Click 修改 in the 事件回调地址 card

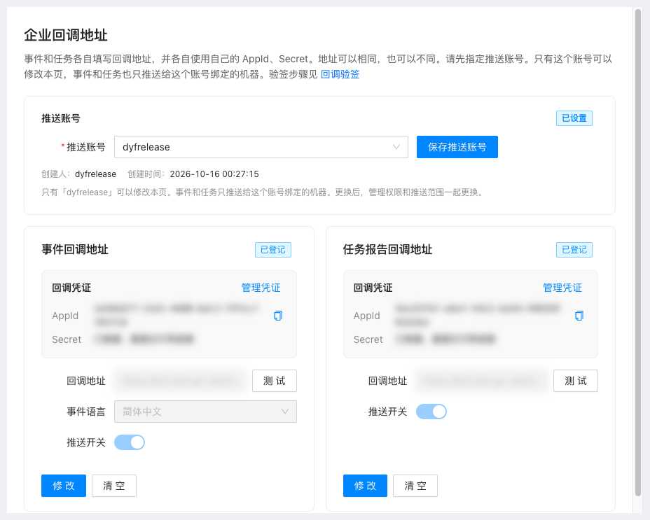(x=64, y=486)
